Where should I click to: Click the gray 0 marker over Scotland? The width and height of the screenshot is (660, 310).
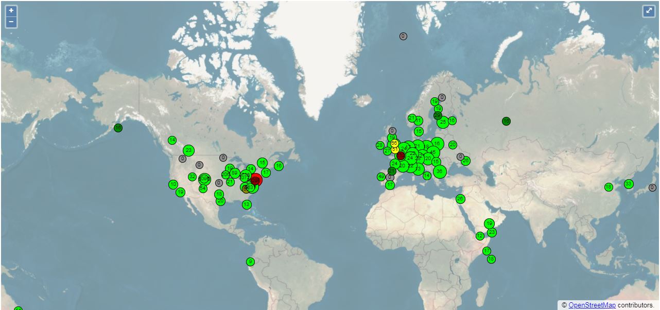[393, 131]
